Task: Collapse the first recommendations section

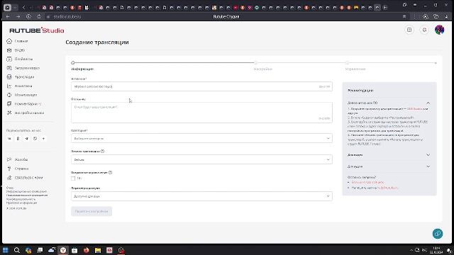Action: pos(428,103)
